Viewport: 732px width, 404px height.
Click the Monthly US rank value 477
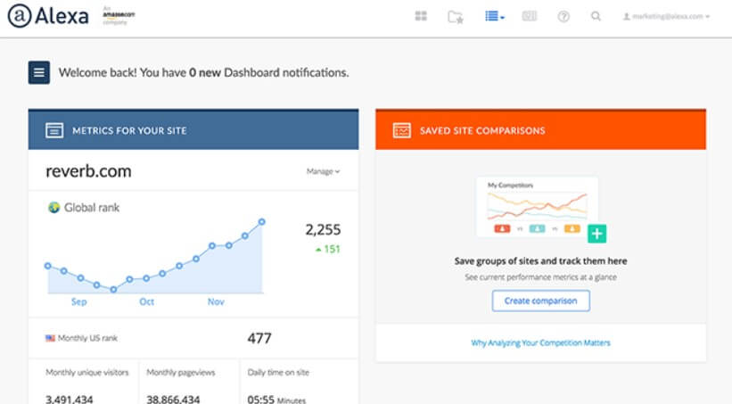pyautogui.click(x=259, y=339)
